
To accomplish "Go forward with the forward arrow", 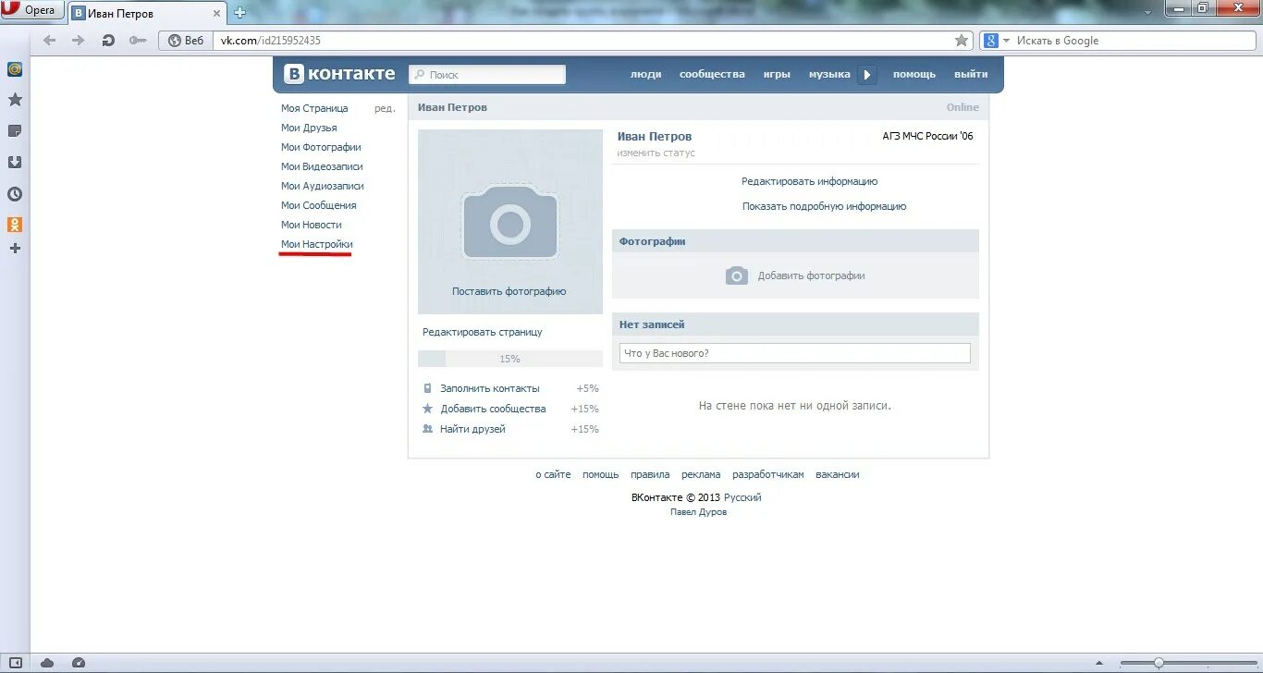I will (x=78, y=41).
